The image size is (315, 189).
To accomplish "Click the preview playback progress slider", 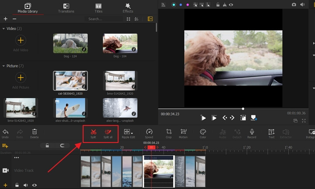I will point(243,109).
